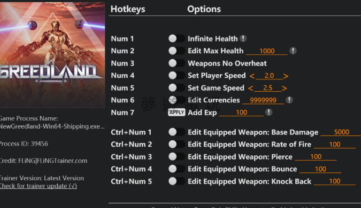Turn on the Edit Currencies toggle
The image size is (361, 208).
click(x=176, y=100)
